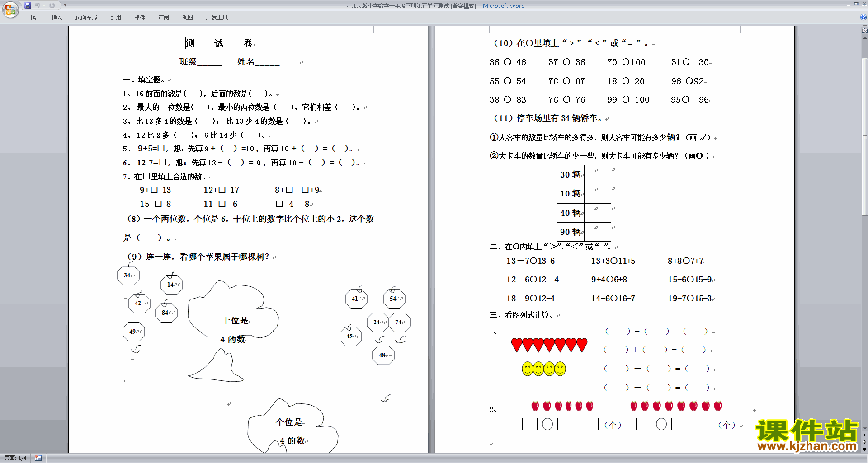
Task: Click the empty answer cell beside 30 辆
Action: [598, 174]
